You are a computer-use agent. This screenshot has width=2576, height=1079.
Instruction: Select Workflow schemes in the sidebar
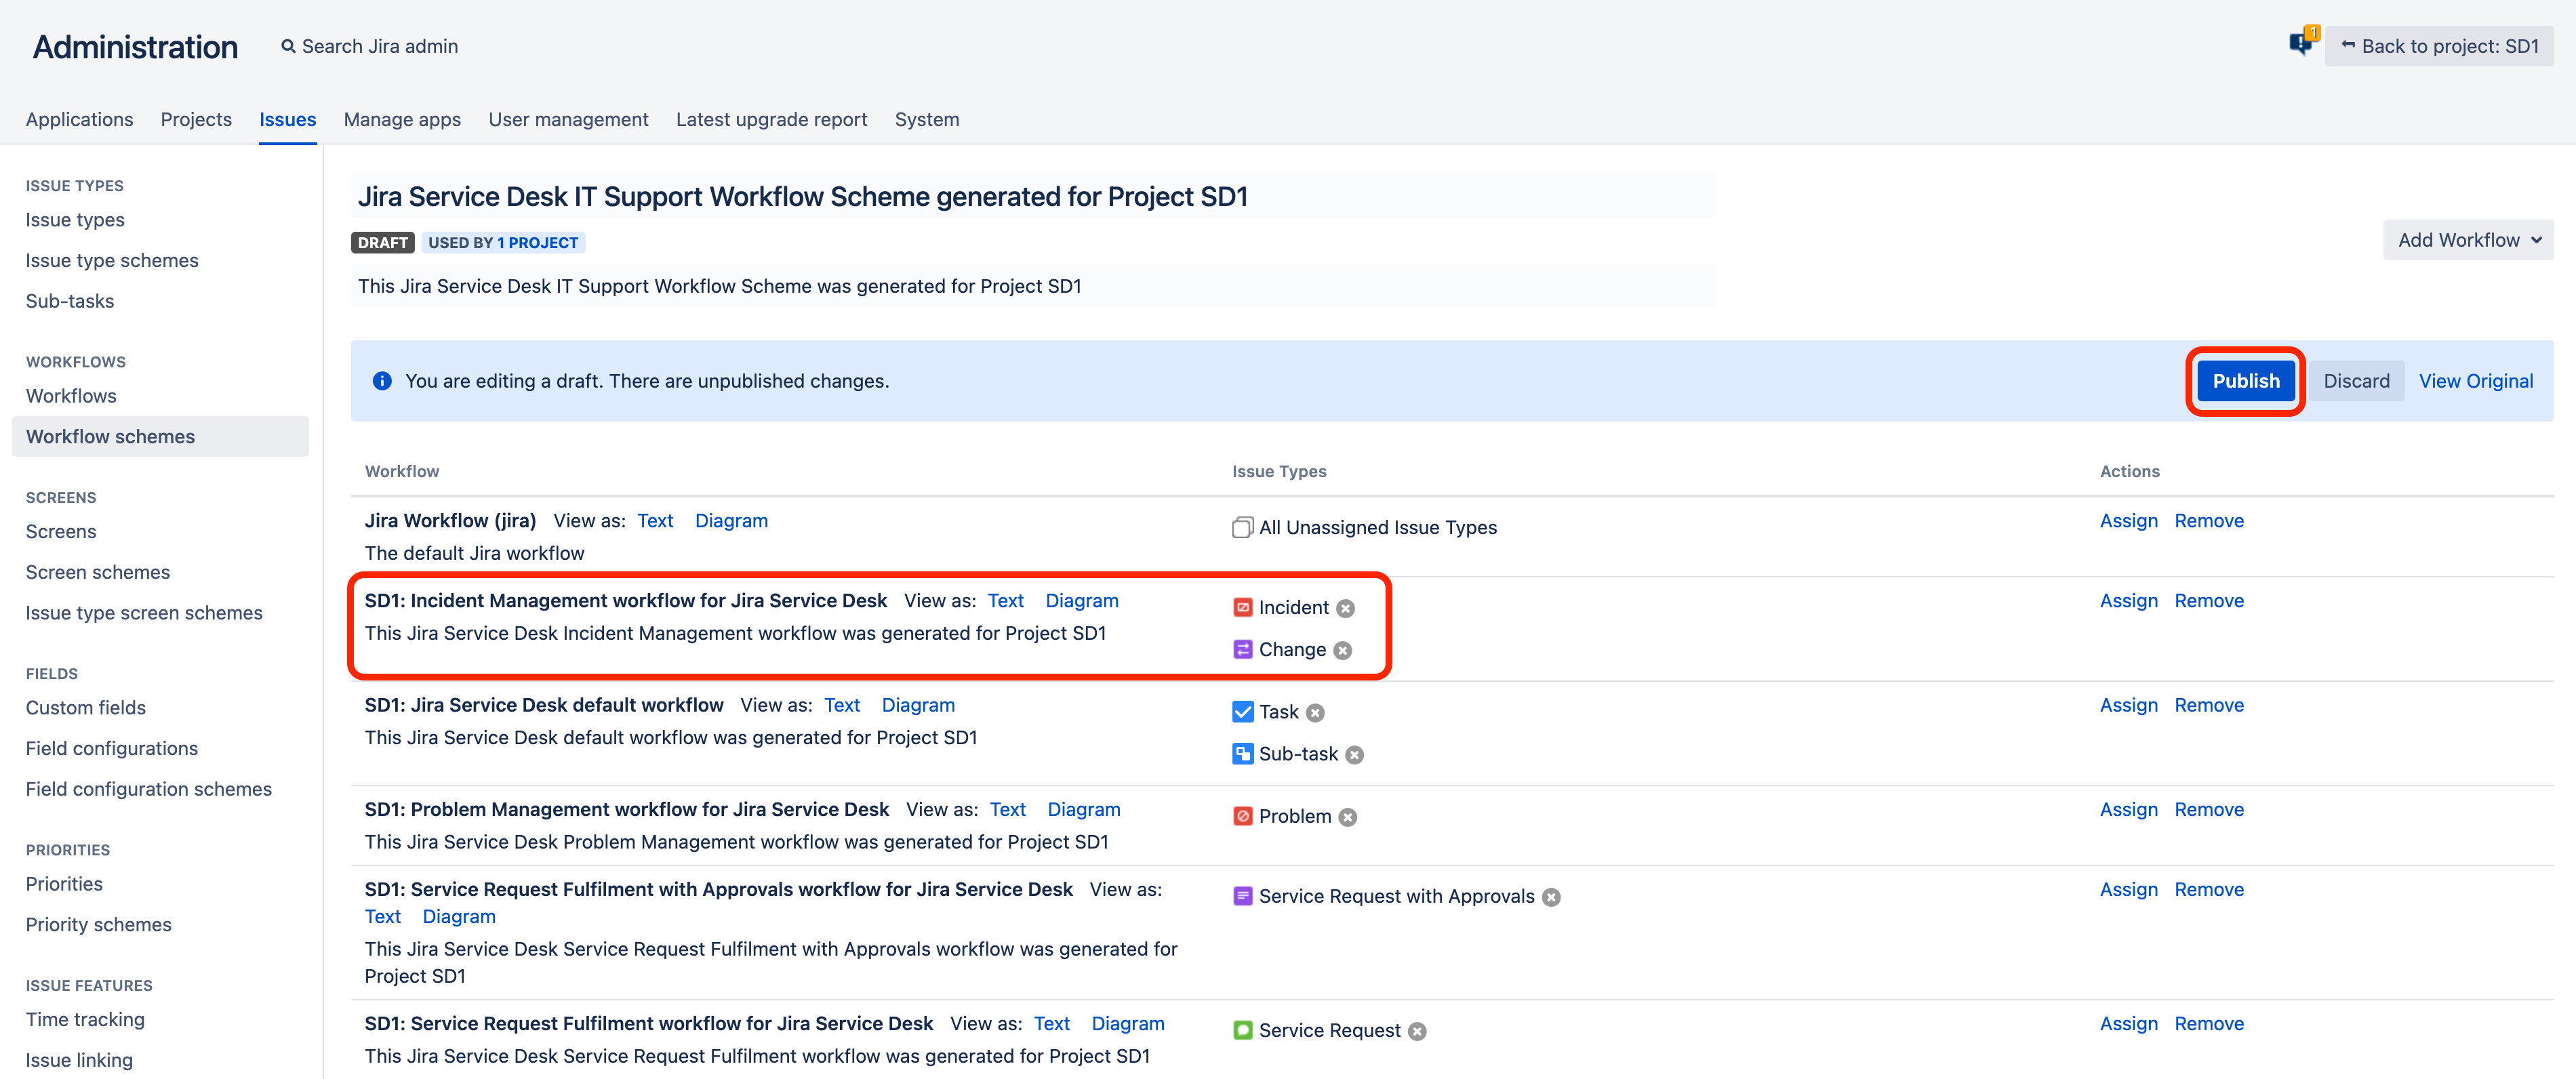(x=110, y=436)
